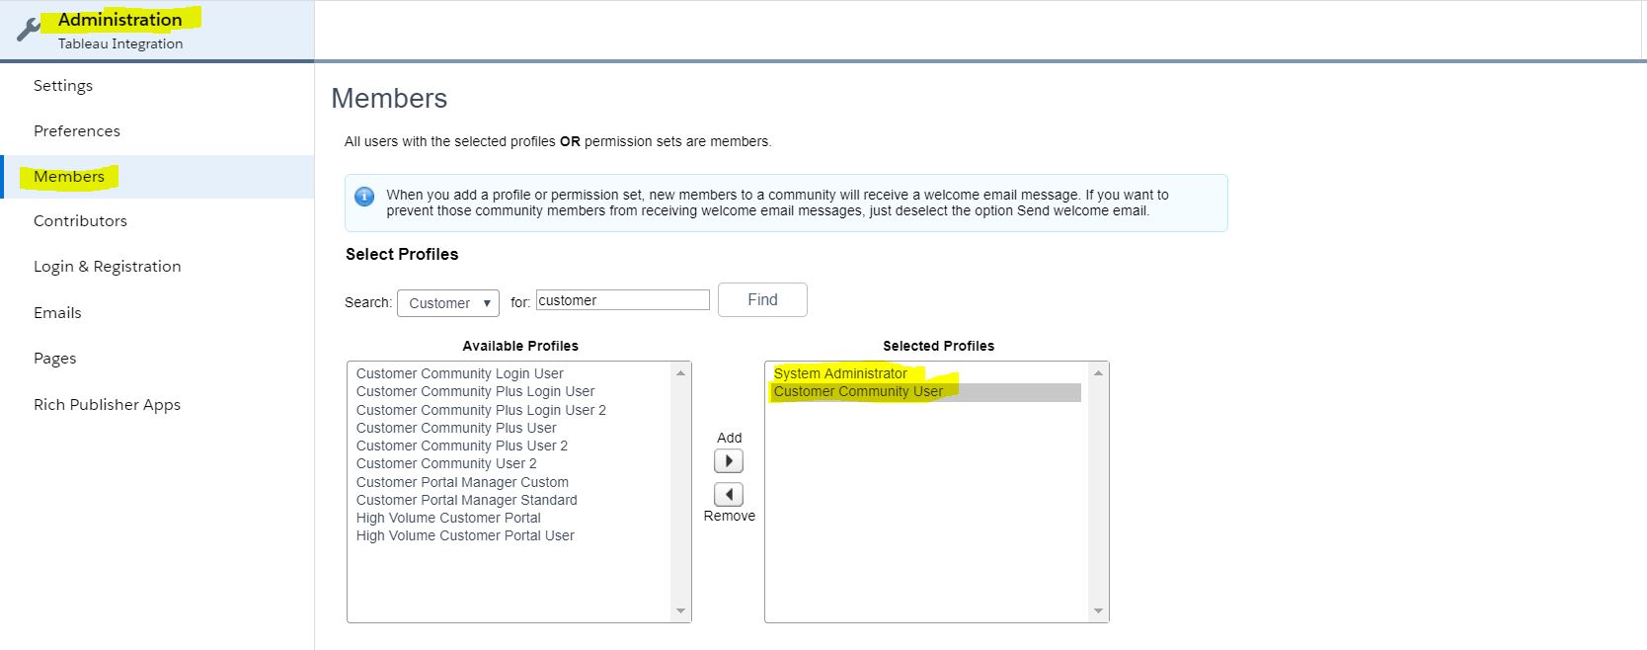Open the Contributors page
1647x650 pixels.
click(80, 221)
